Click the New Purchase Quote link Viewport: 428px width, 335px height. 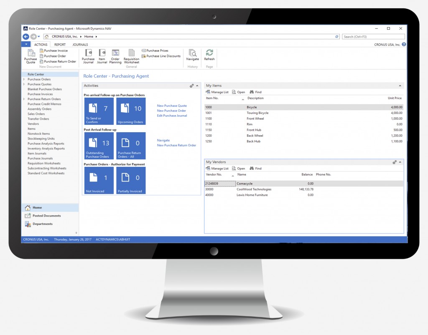click(x=172, y=106)
